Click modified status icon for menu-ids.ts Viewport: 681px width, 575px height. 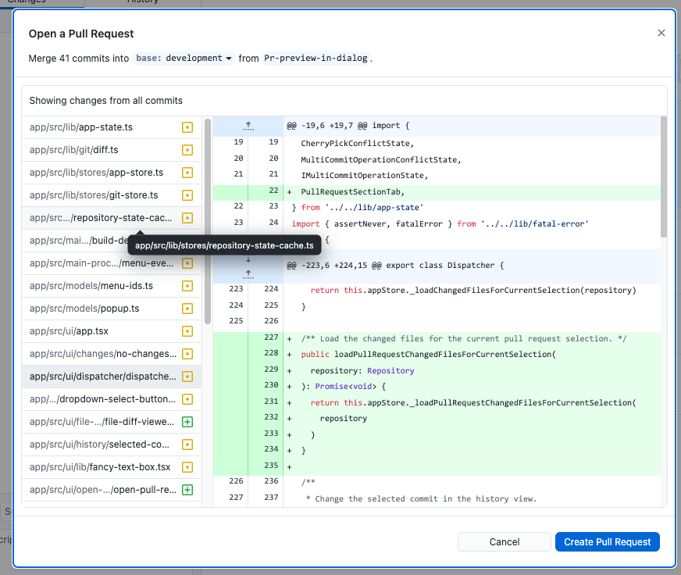[187, 286]
